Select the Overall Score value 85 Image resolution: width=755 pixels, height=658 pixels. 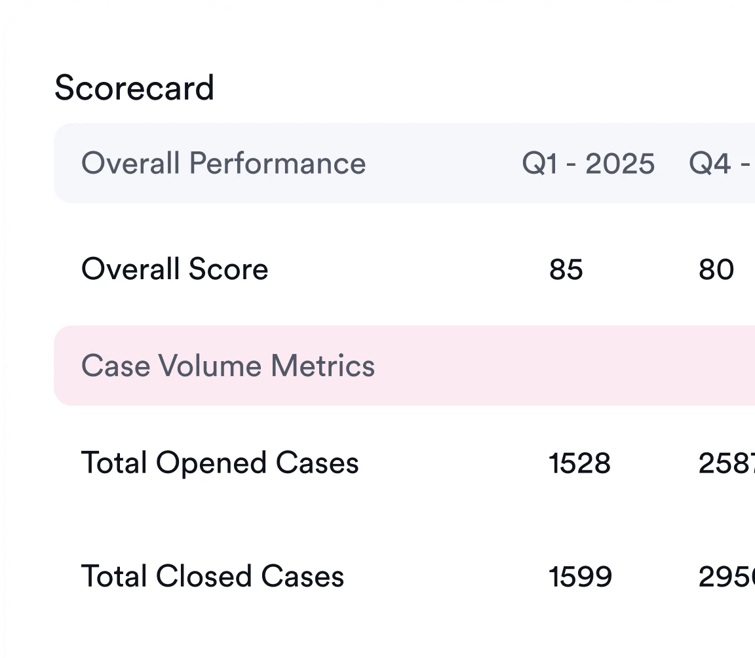click(x=566, y=269)
